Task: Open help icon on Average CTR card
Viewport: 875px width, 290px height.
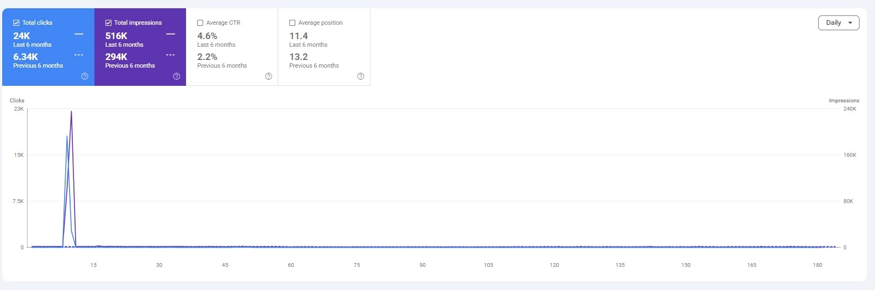Action: pos(268,76)
